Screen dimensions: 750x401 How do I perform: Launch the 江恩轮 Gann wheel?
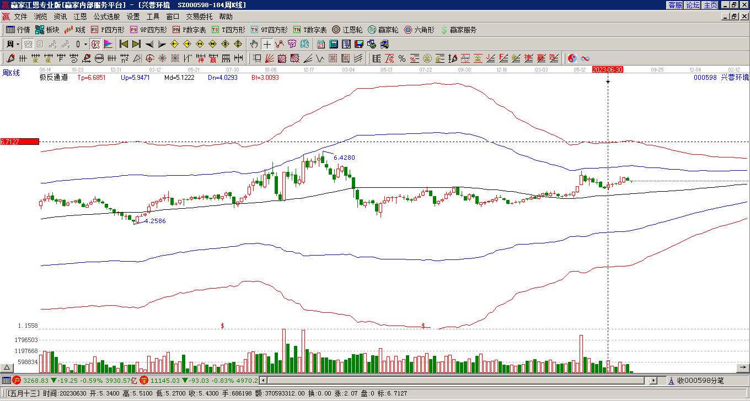[x=347, y=30]
